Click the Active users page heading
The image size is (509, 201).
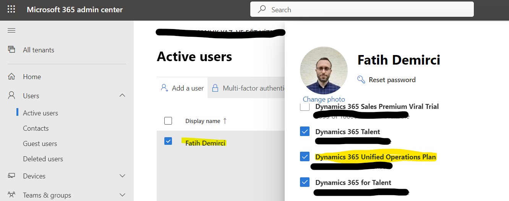tap(194, 57)
